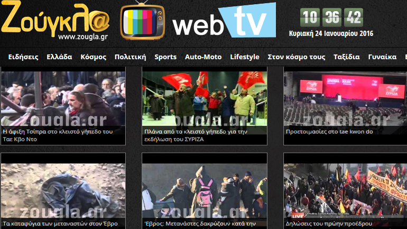Open the Sports section
Image resolution: width=407 pixels, height=229 pixels.
click(x=165, y=57)
